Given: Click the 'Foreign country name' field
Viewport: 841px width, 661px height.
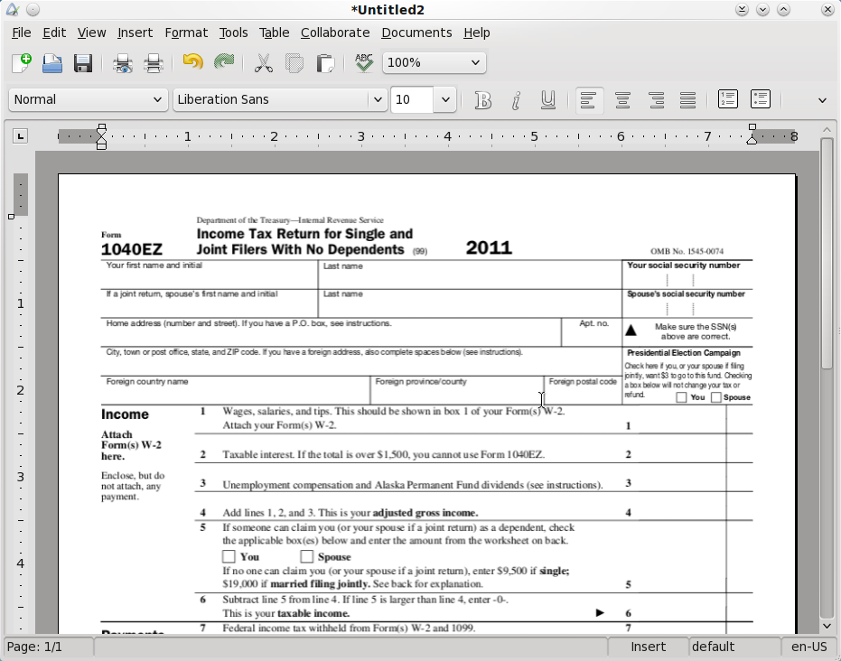Looking at the screenshot, I should point(235,390).
